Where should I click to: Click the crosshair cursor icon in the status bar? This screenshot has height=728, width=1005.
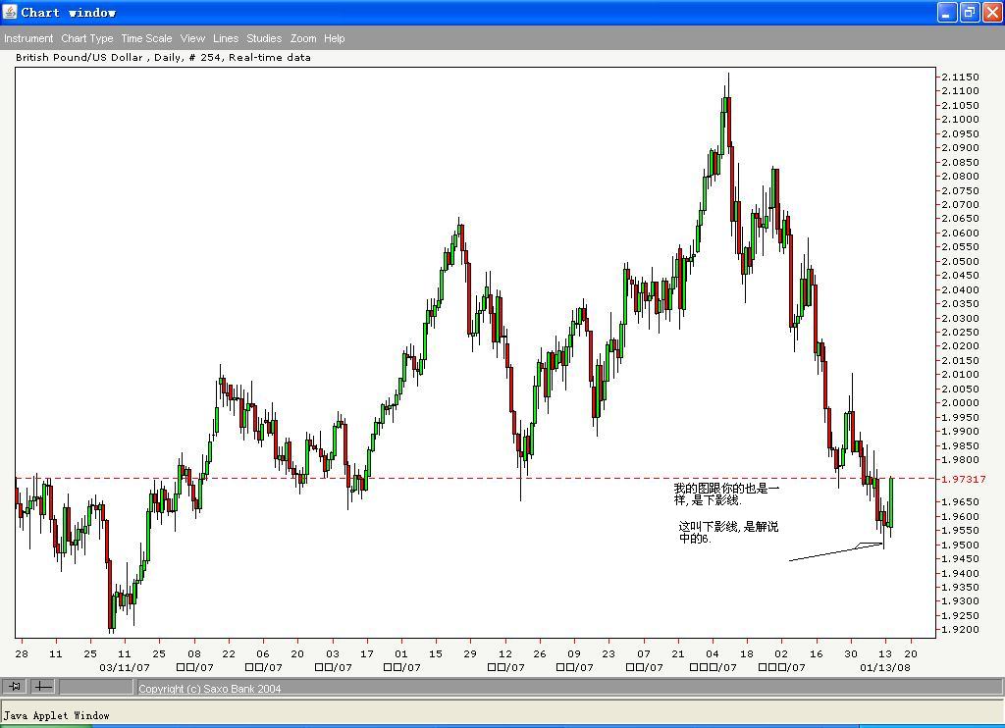tap(43, 687)
